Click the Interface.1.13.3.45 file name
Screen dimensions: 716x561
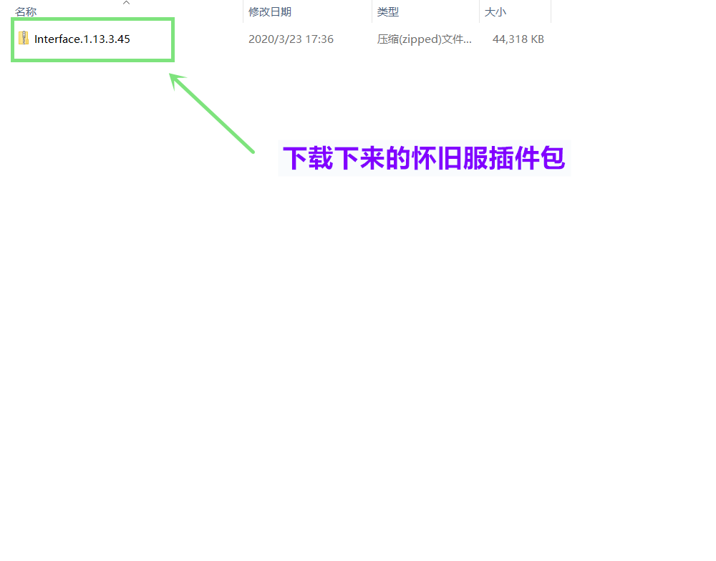(x=82, y=39)
